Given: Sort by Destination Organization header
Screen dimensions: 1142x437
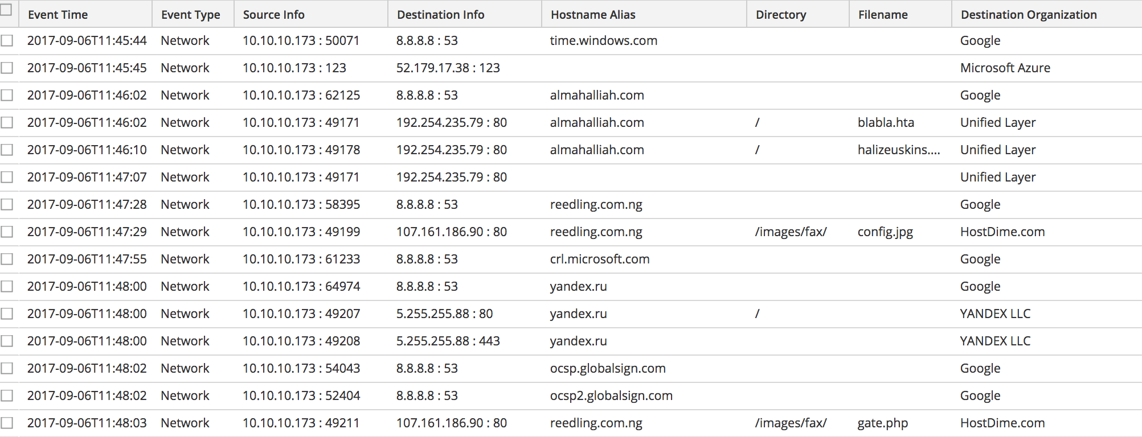Looking at the screenshot, I should point(1029,15).
